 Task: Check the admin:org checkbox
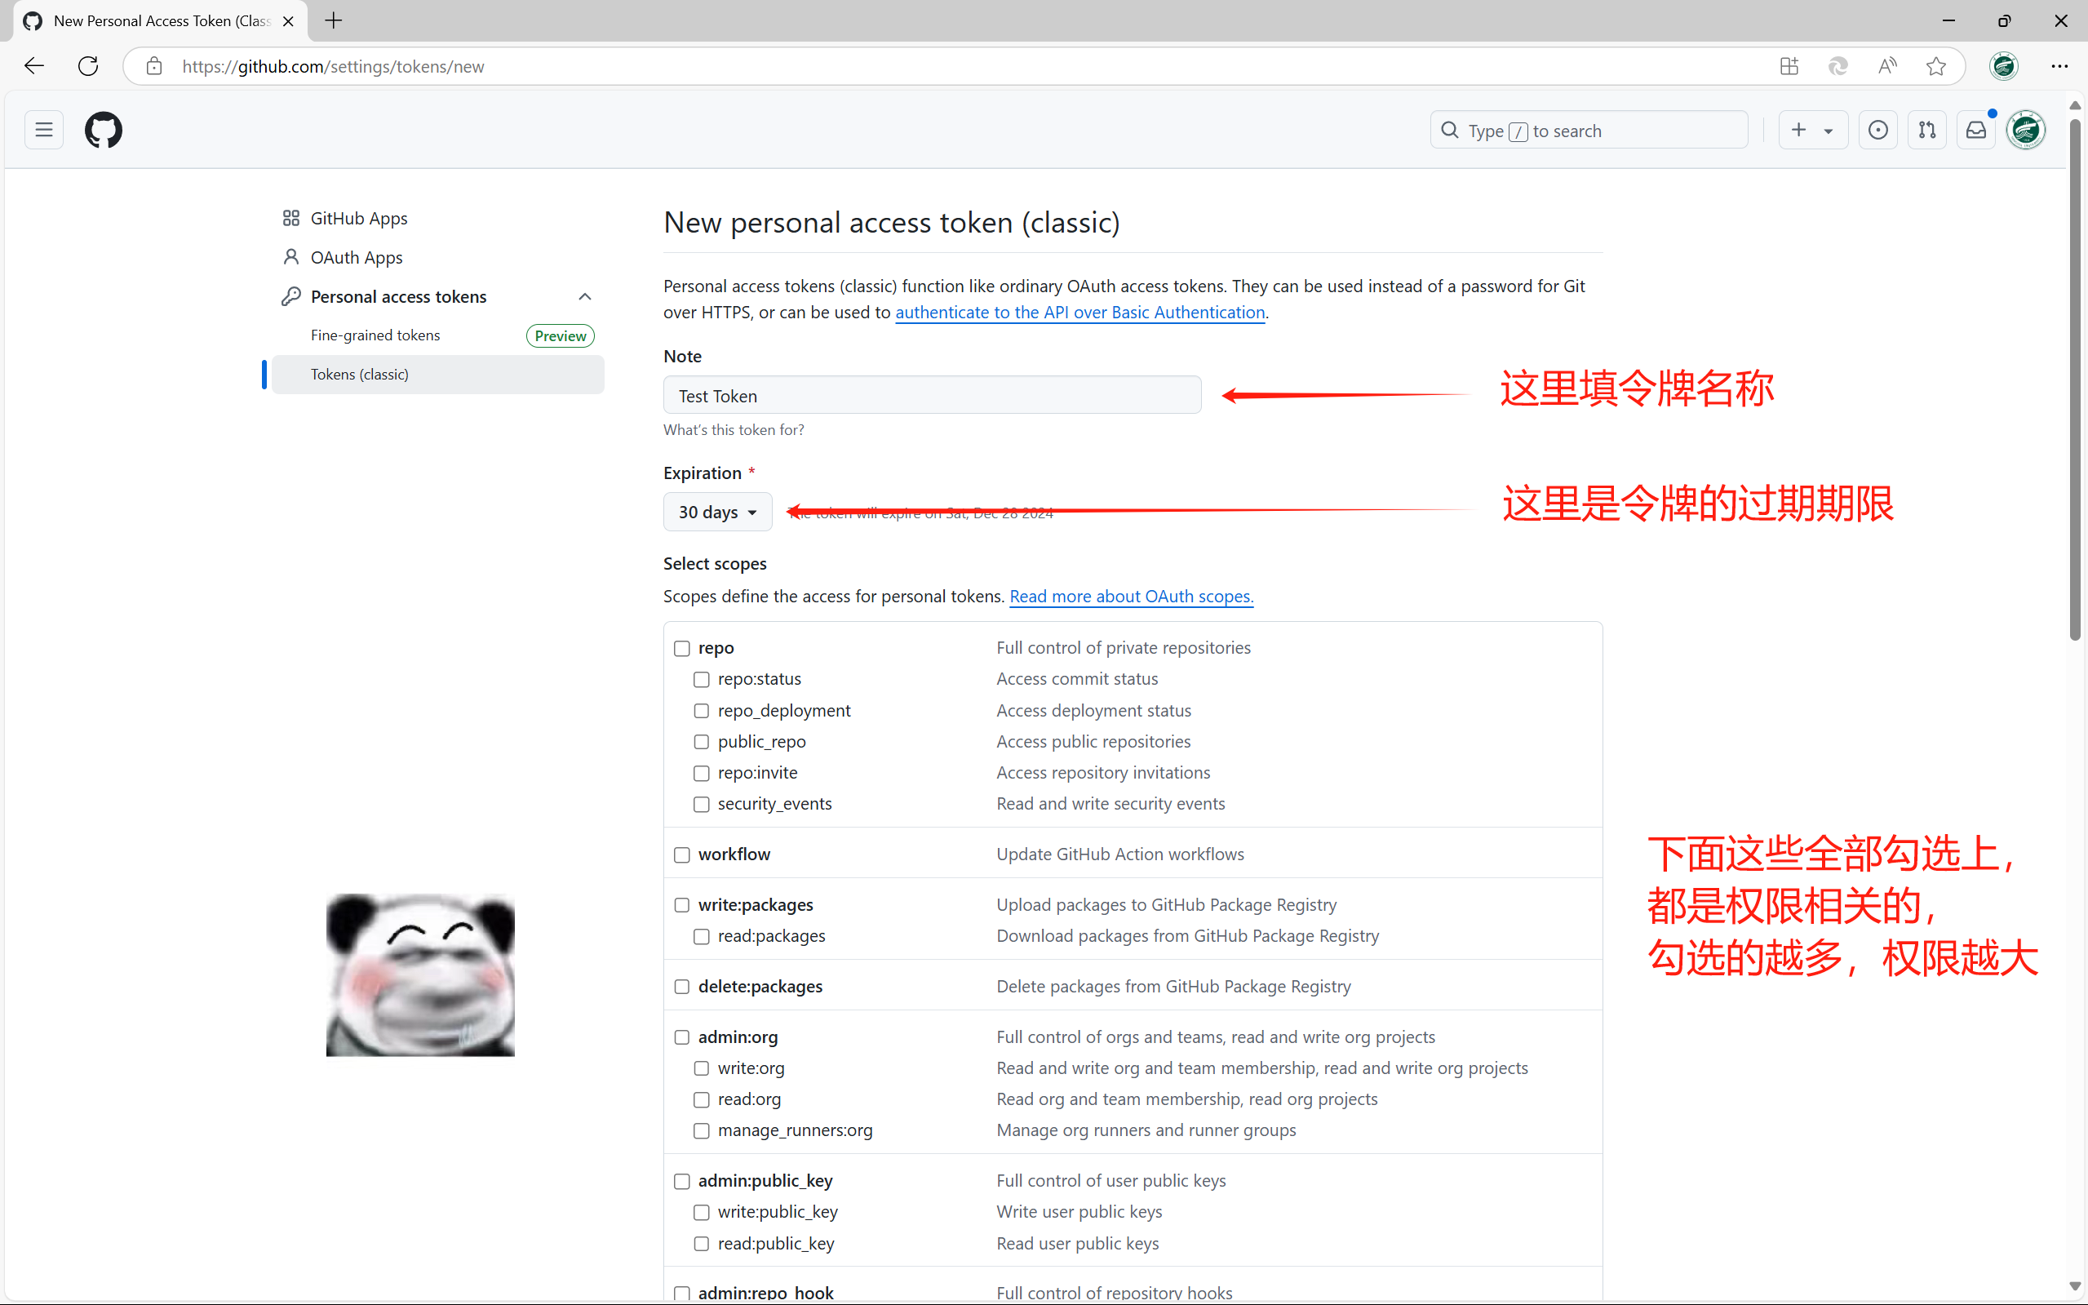point(681,1037)
